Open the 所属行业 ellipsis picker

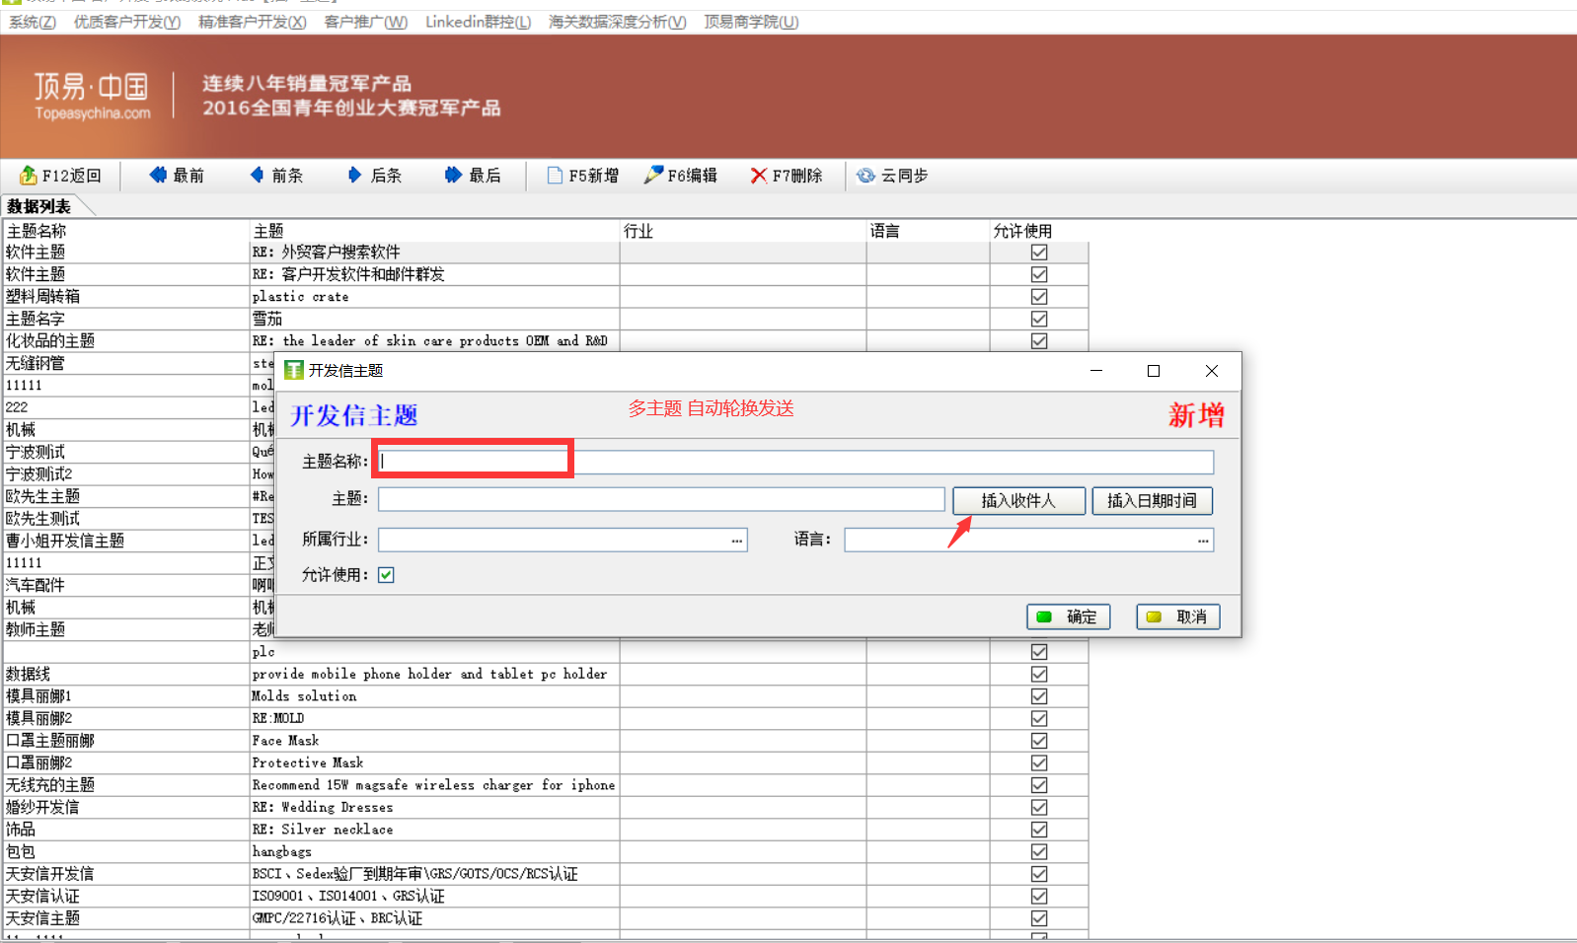click(x=737, y=541)
